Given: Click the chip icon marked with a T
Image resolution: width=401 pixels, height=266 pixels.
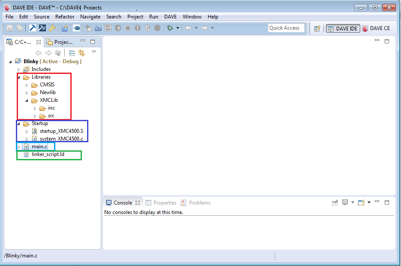Looking at the screenshot, I should 118,28.
